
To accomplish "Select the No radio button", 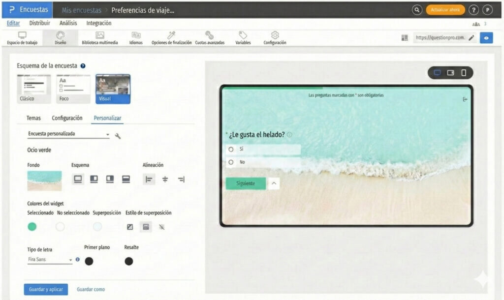I will [230, 161].
